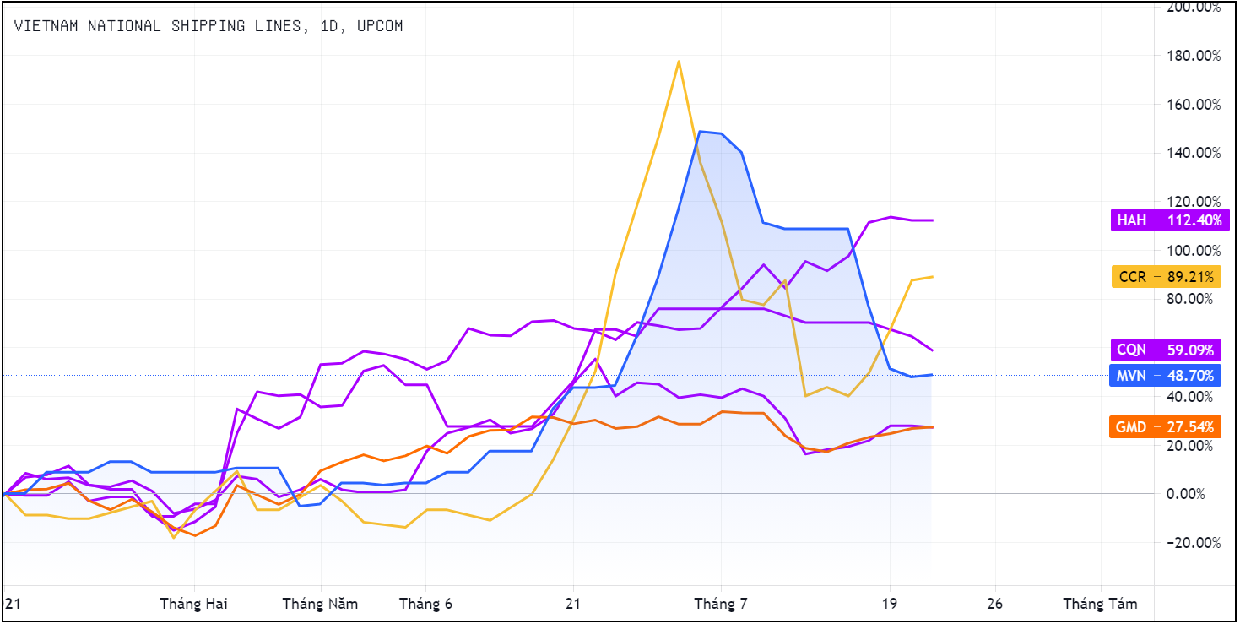1240x624 pixels.
Task: Select the orange GMD 27.54% label
Action: tap(1166, 427)
